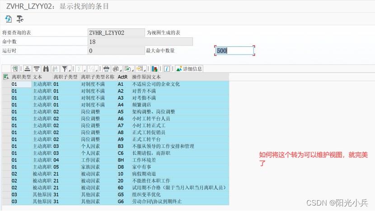
Task: Select the row selector for row G6
Action: coord(6,202)
